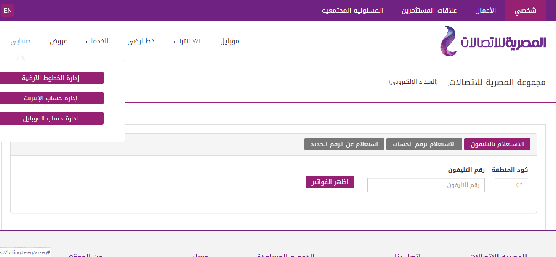Click the حسابي my account menu
The width and height of the screenshot is (556, 257).
(x=21, y=41)
